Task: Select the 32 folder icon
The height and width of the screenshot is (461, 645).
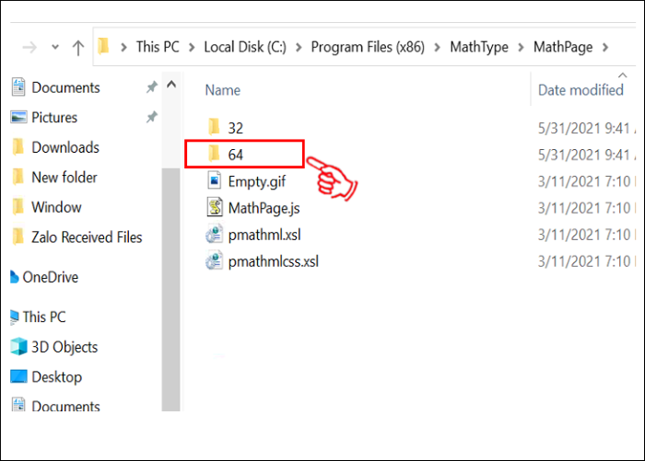Action: tap(214, 127)
